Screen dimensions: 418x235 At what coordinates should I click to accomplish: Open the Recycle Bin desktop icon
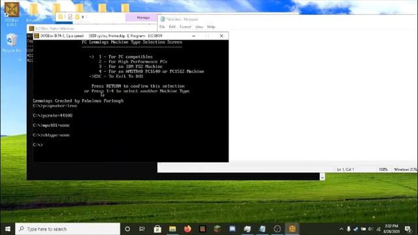point(12,42)
